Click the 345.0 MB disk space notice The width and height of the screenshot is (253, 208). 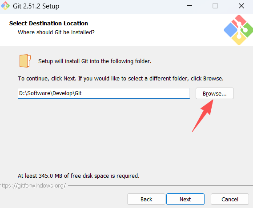point(79,176)
